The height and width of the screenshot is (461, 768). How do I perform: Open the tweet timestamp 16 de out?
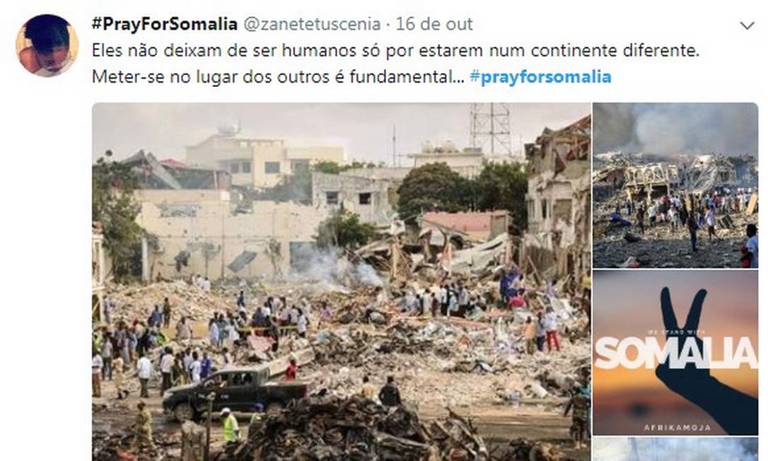tap(434, 24)
